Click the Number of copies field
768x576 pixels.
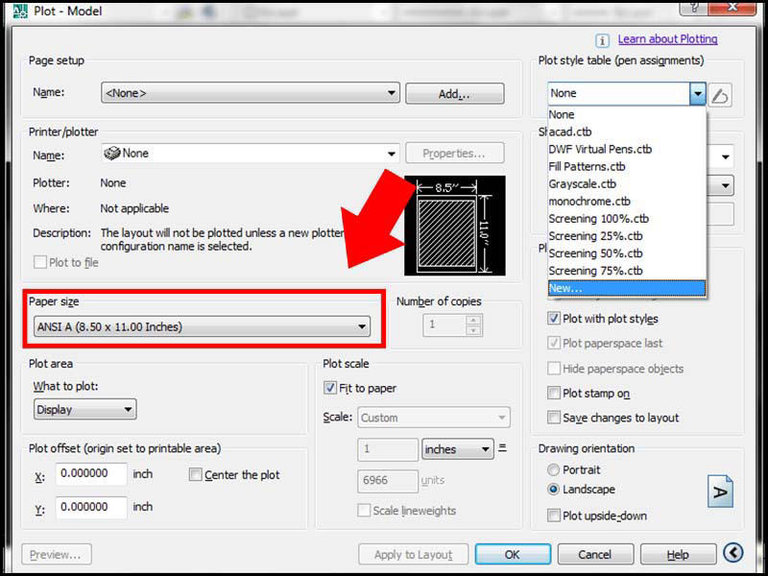pos(444,324)
